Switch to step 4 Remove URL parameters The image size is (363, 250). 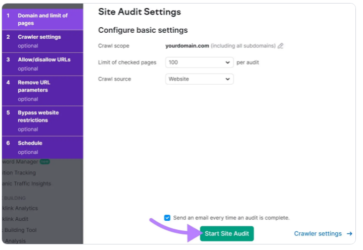pos(42,90)
